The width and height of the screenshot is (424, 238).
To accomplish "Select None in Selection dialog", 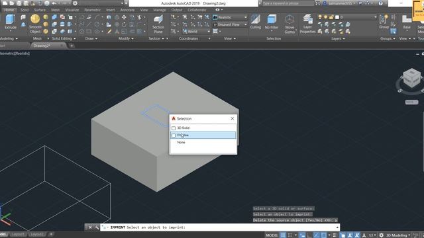I will tap(181, 142).
